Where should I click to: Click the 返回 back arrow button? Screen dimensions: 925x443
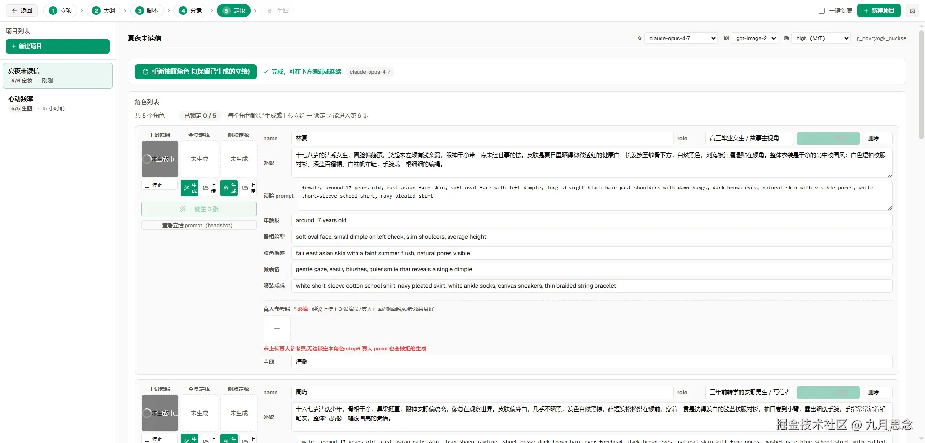coord(22,11)
